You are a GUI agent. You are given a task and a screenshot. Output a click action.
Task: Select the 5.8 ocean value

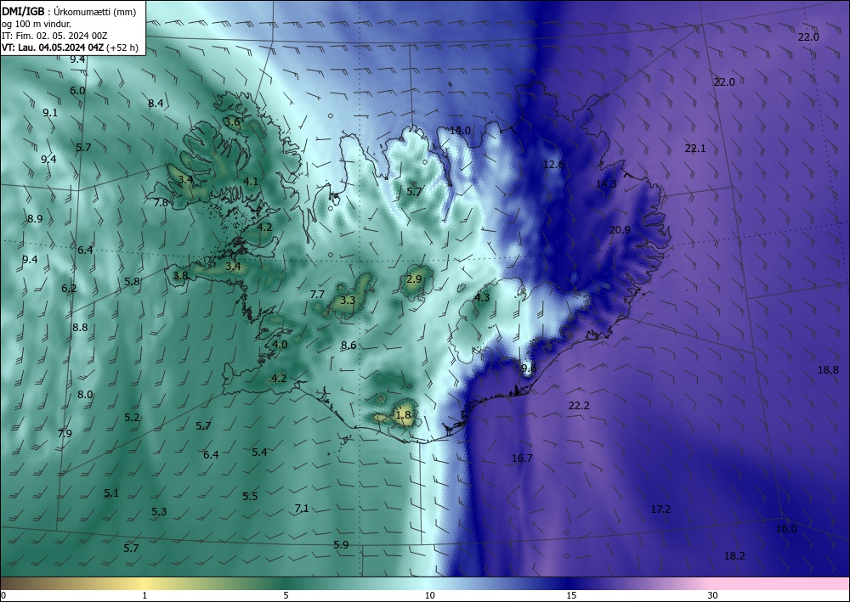[x=132, y=282]
